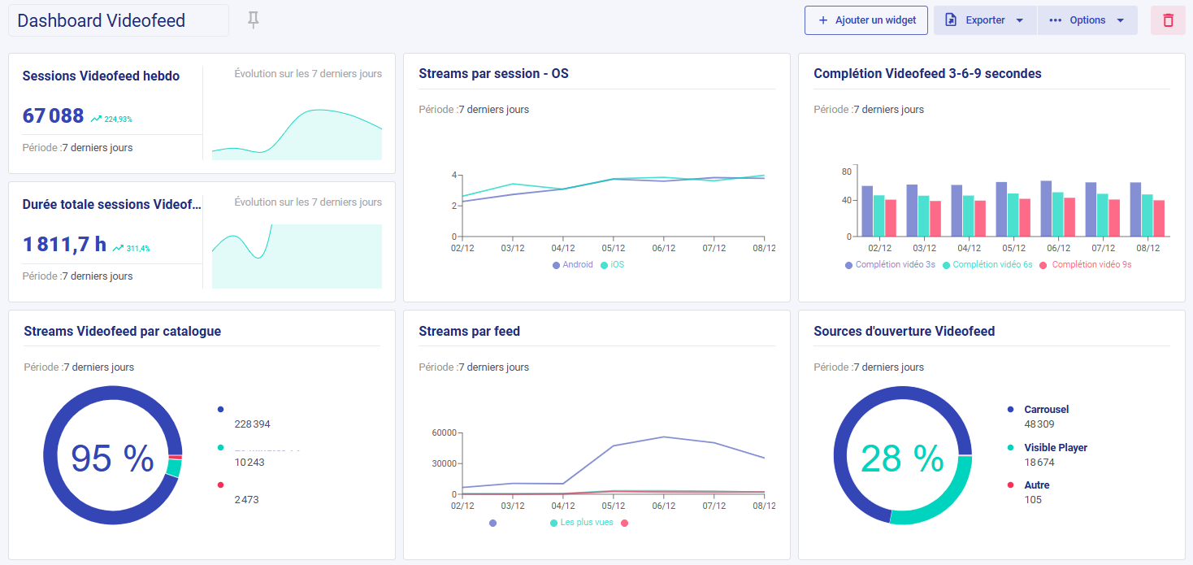Select the Sources d'ouverture Videofeed widget header

904,332
